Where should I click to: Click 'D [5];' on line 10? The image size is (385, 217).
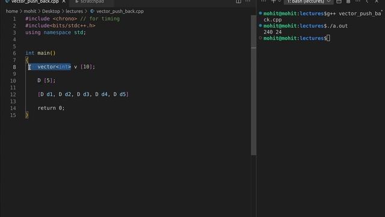click(47, 80)
